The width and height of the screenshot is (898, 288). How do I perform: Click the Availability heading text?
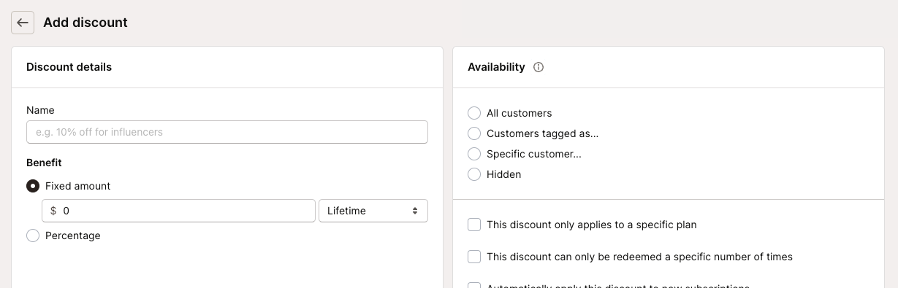pos(496,67)
